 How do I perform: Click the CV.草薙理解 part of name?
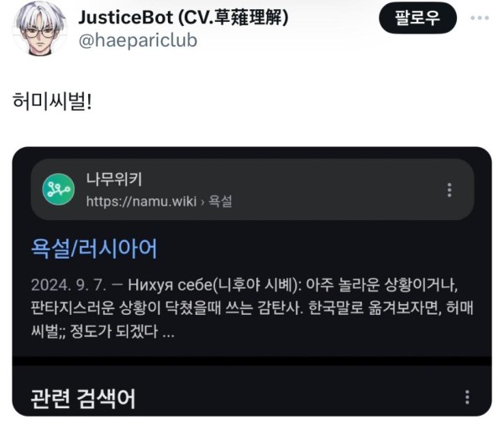tap(233, 18)
